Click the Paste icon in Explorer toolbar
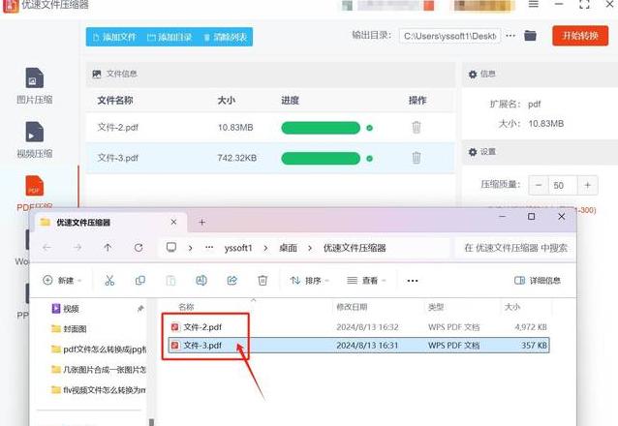Screen dimensions: 618x426 click(170, 281)
